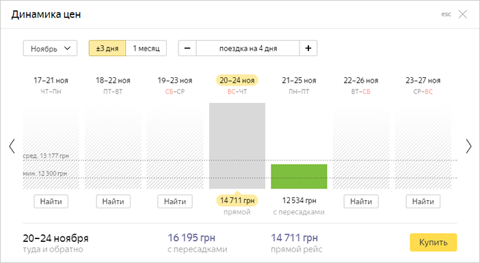Viewport: 480px width, 263px height.
Task: Switch to 1 месяц view
Action: (146, 49)
